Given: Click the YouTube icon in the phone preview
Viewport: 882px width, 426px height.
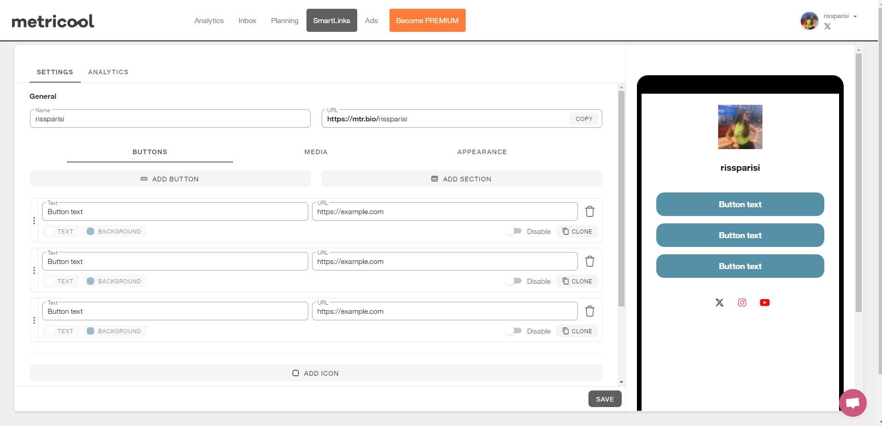Looking at the screenshot, I should pyautogui.click(x=764, y=303).
